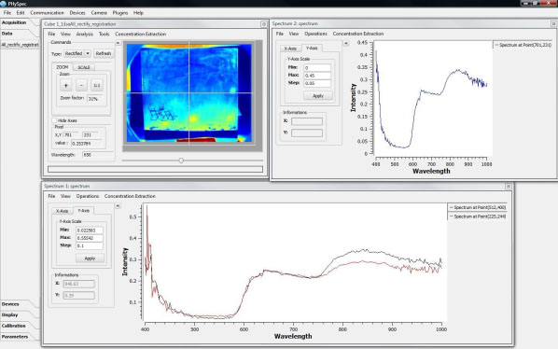Open View menu in Spectrum 2 window
Screen dimensions: 558x349
click(x=294, y=34)
